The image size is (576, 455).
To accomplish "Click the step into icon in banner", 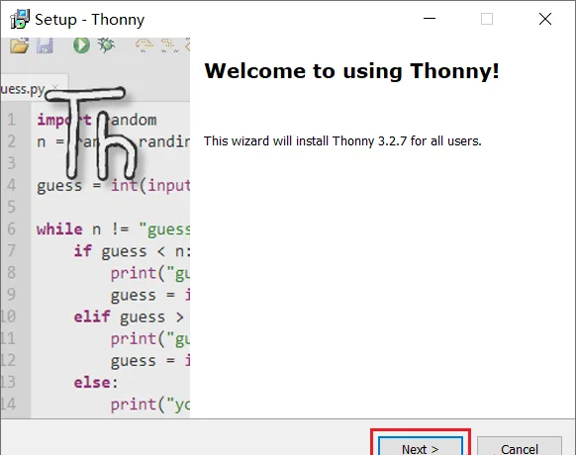I will [169, 45].
